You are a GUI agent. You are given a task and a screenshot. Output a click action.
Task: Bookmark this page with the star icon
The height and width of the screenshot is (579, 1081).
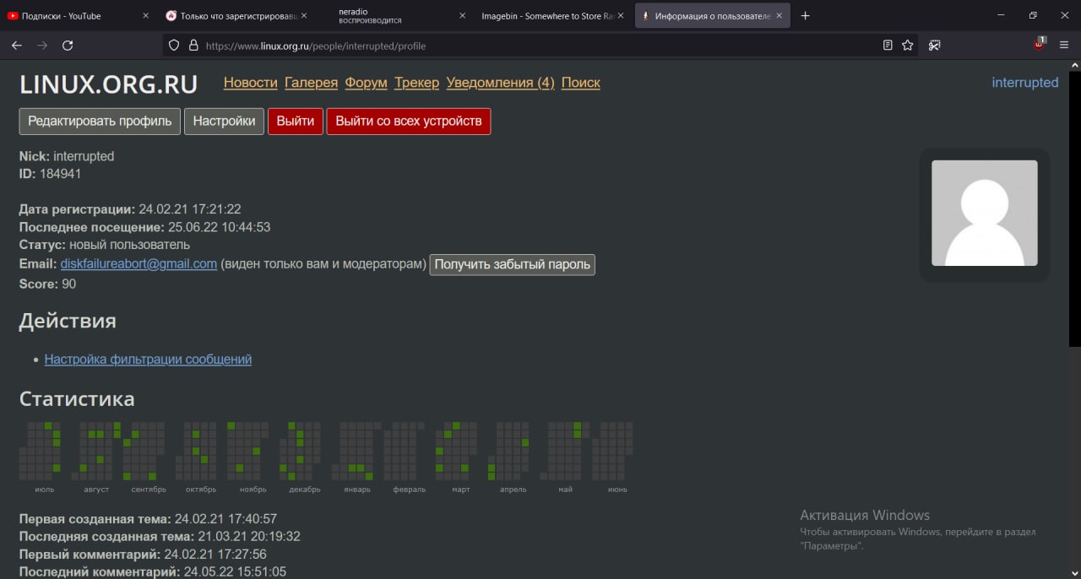click(x=908, y=46)
